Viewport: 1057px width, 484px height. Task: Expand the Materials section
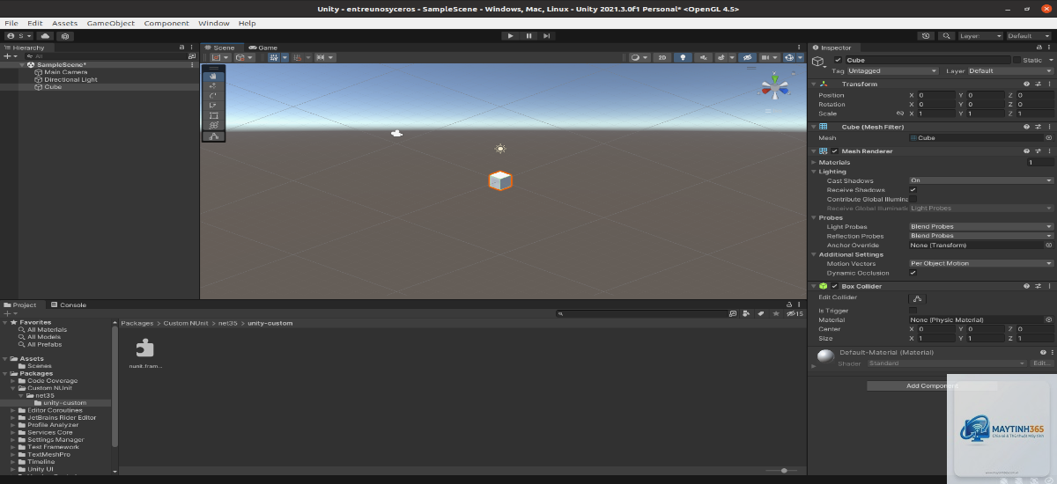[x=814, y=162]
